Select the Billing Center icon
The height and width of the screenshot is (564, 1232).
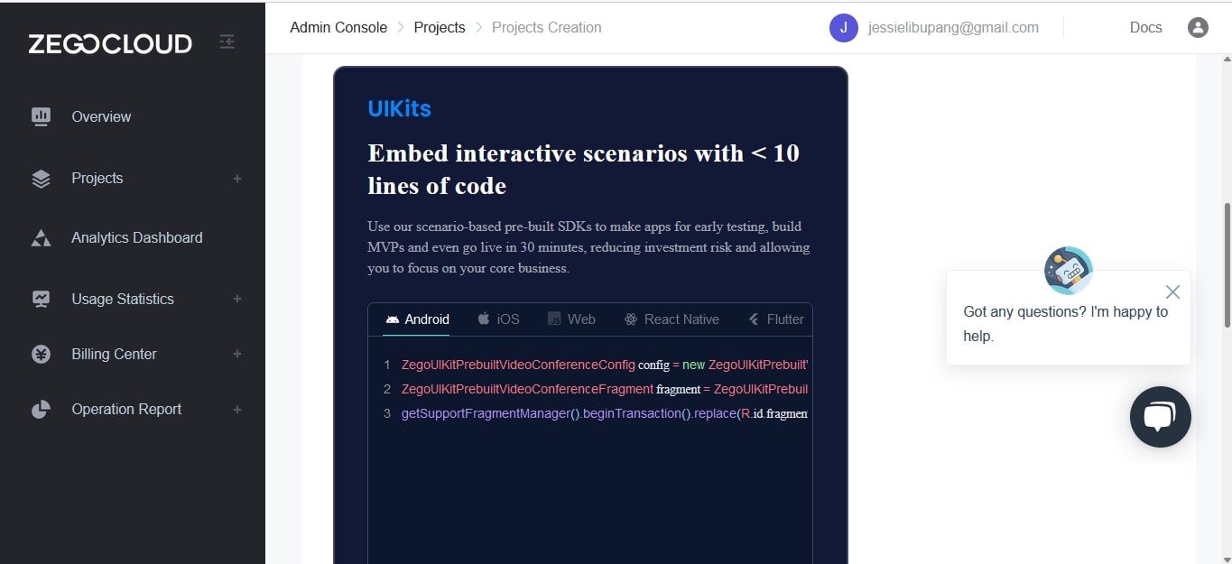click(x=41, y=354)
